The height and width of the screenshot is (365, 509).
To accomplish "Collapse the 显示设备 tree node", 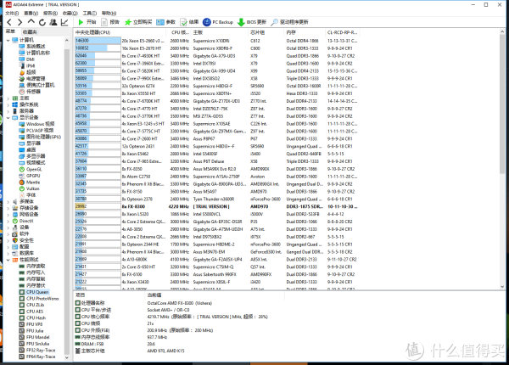I will [x=8, y=117].
